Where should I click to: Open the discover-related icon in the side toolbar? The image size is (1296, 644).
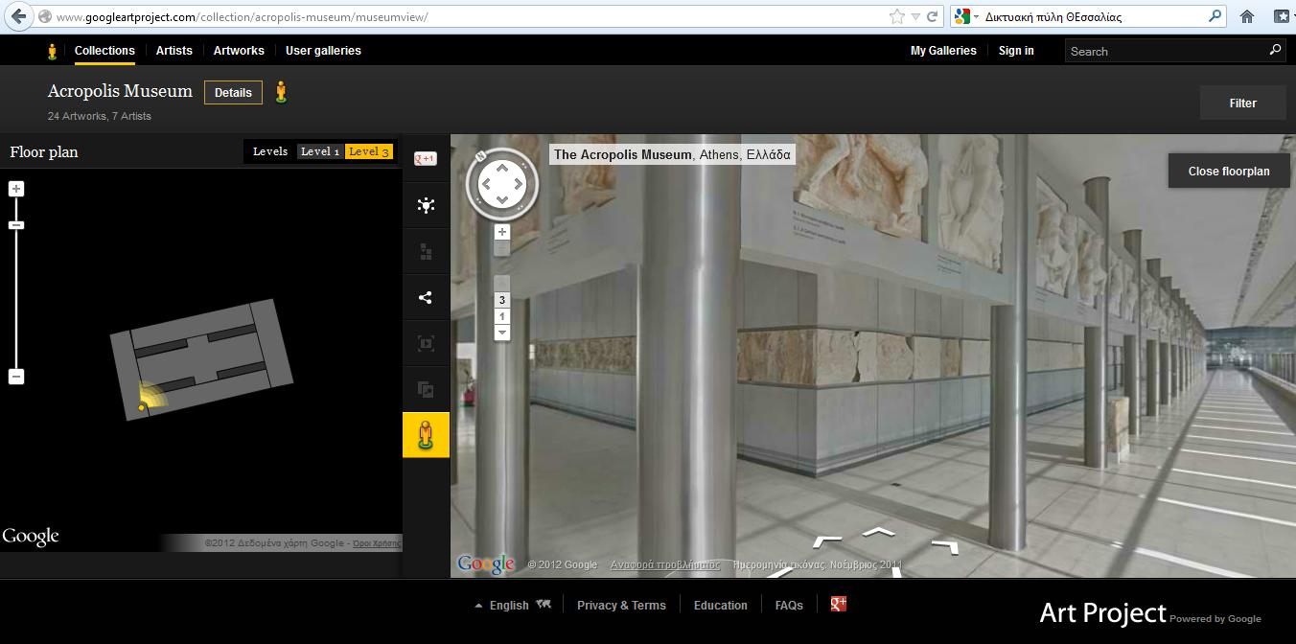pyautogui.click(x=426, y=205)
